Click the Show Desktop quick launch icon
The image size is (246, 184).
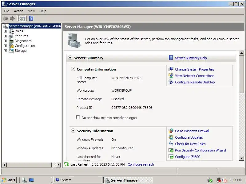(31, 180)
